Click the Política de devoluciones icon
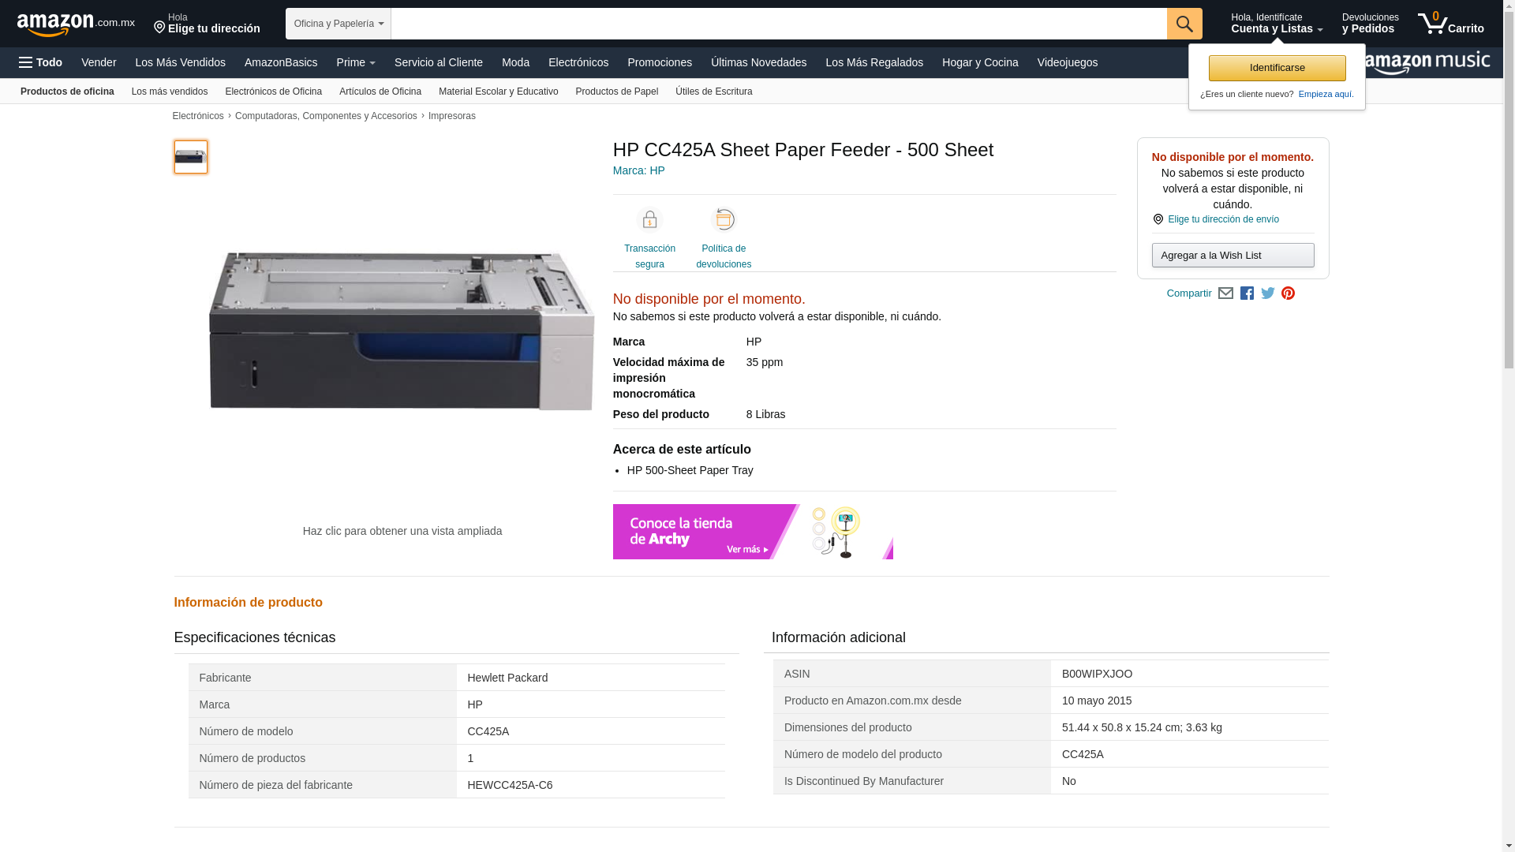The image size is (1515, 852). click(723, 220)
